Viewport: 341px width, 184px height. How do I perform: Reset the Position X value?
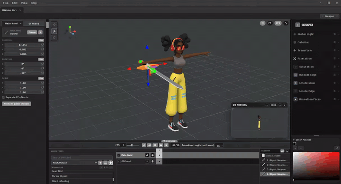tap(43, 45)
